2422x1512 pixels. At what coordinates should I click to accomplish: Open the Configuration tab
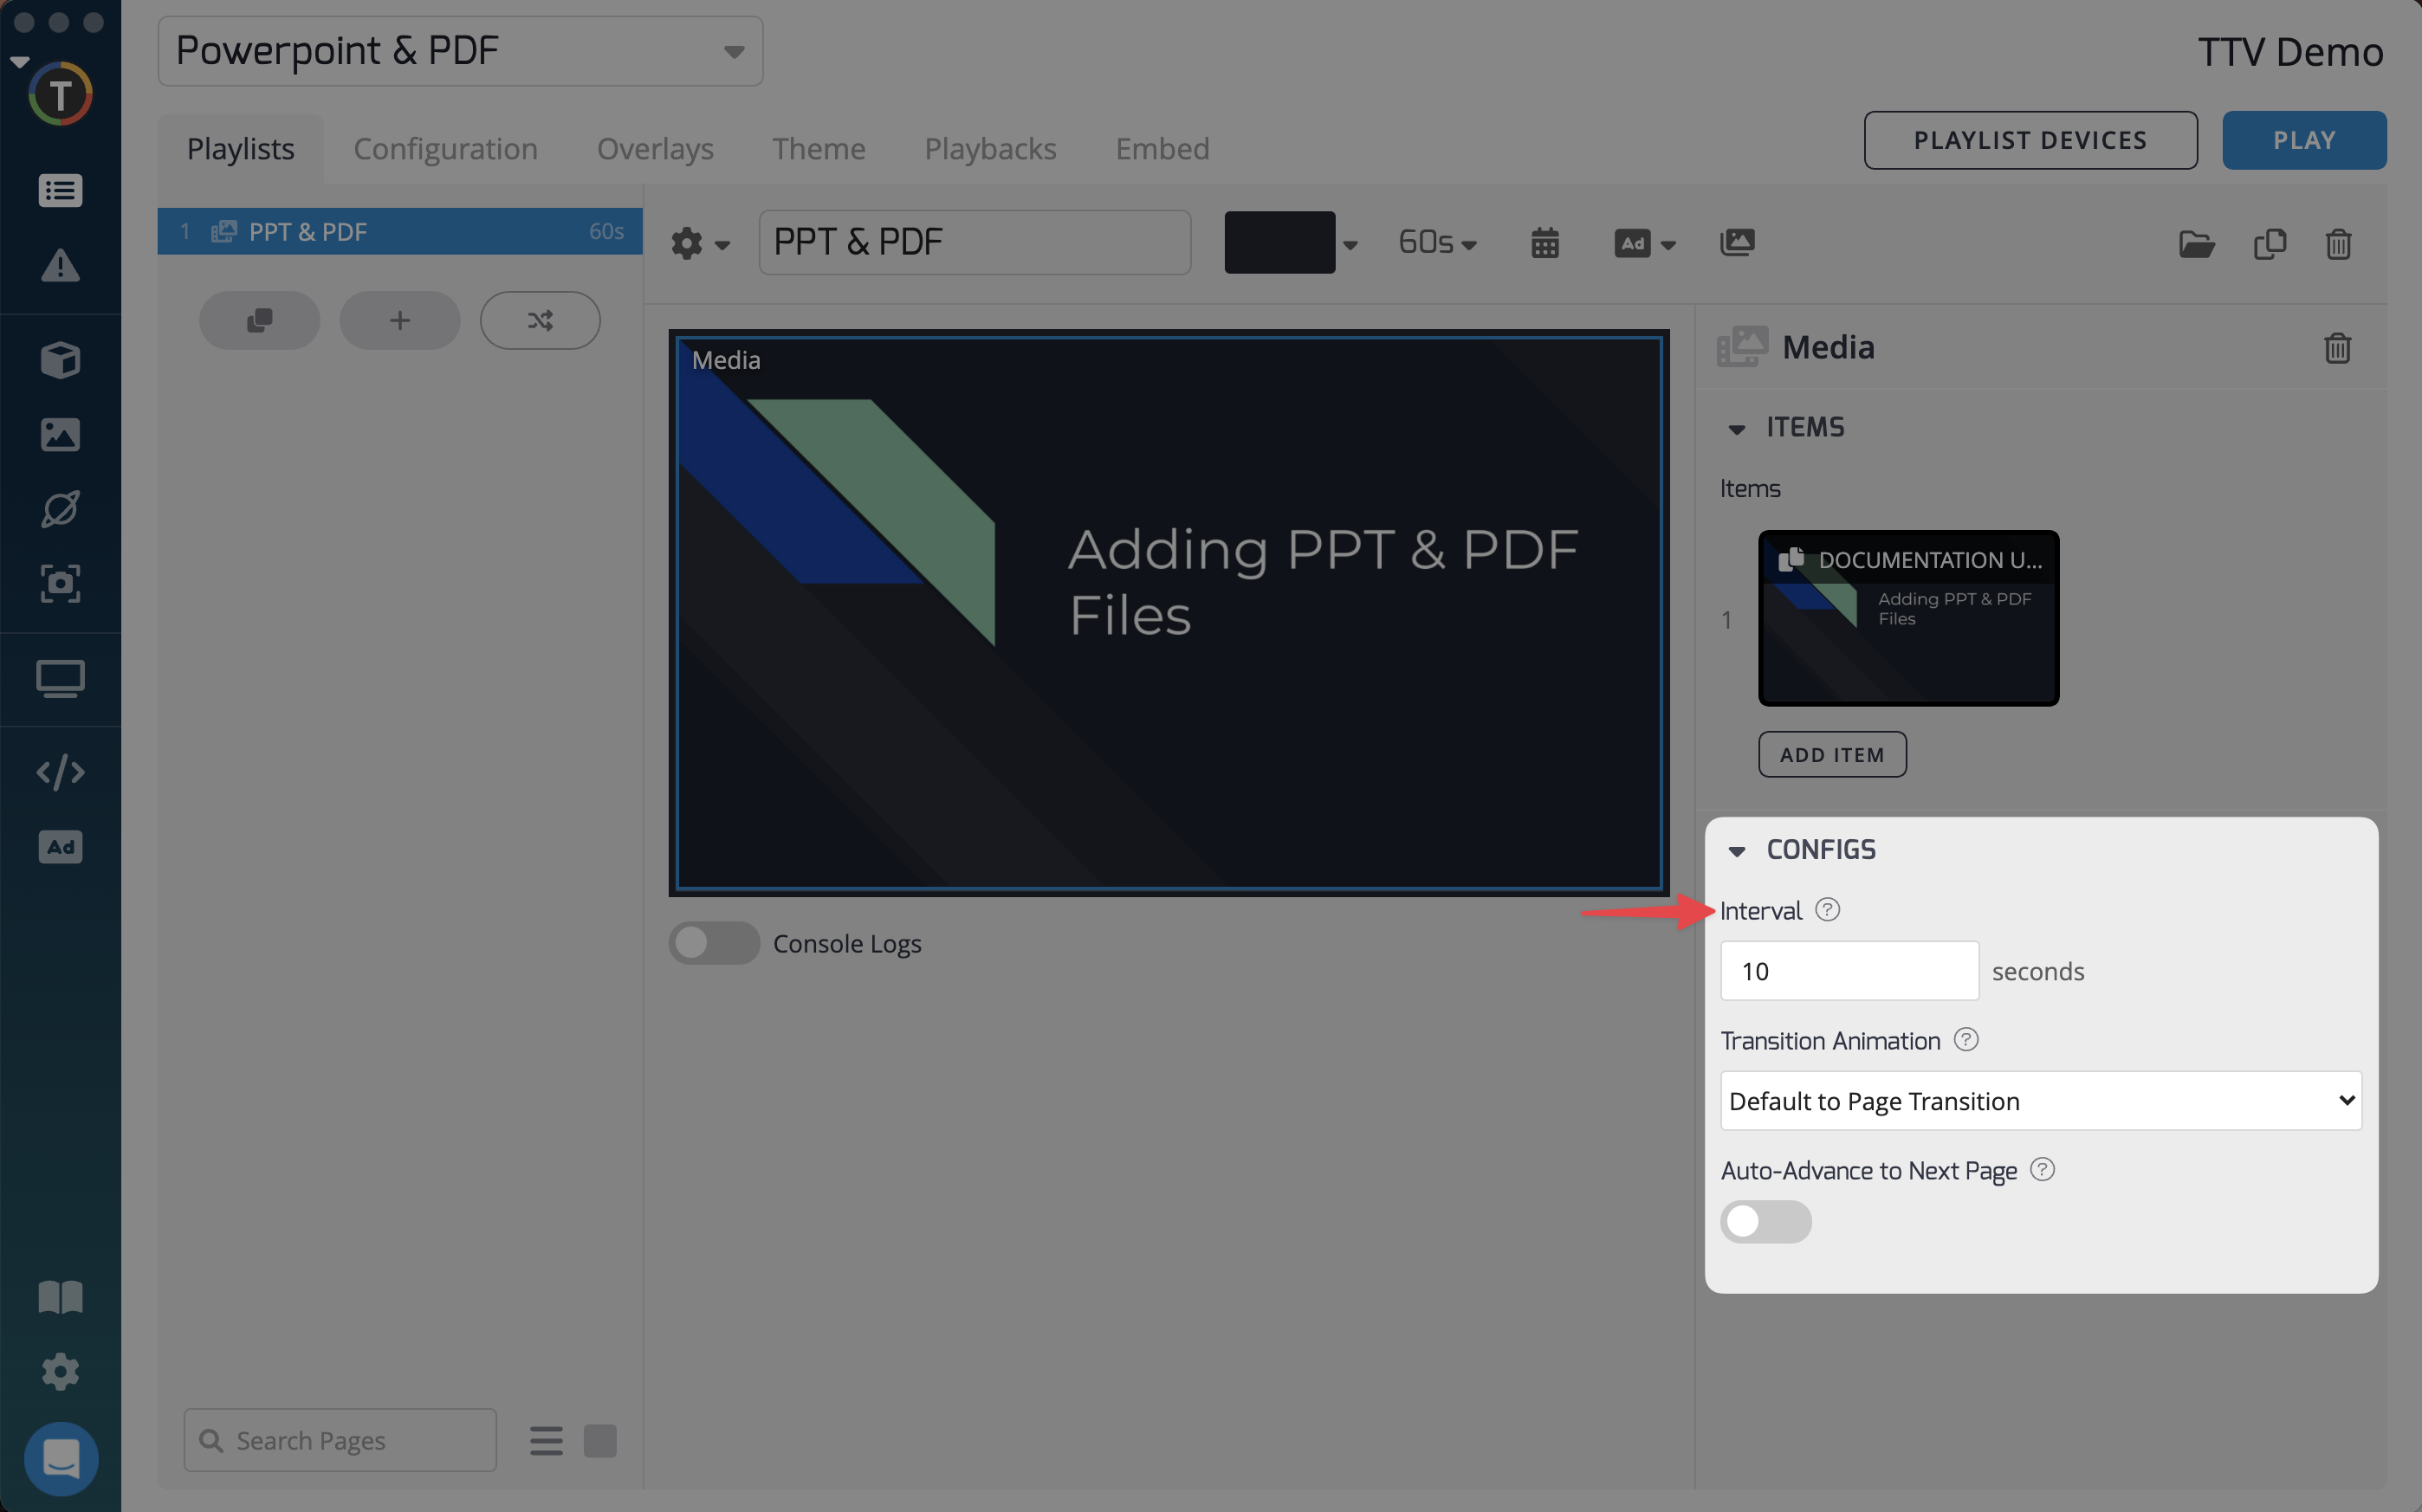click(x=445, y=149)
